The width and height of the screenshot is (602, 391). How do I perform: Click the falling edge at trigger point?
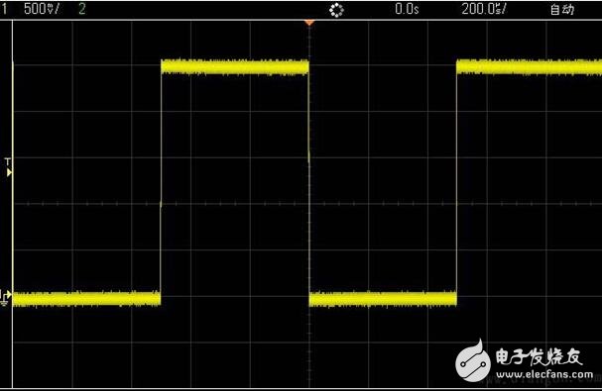(309, 182)
